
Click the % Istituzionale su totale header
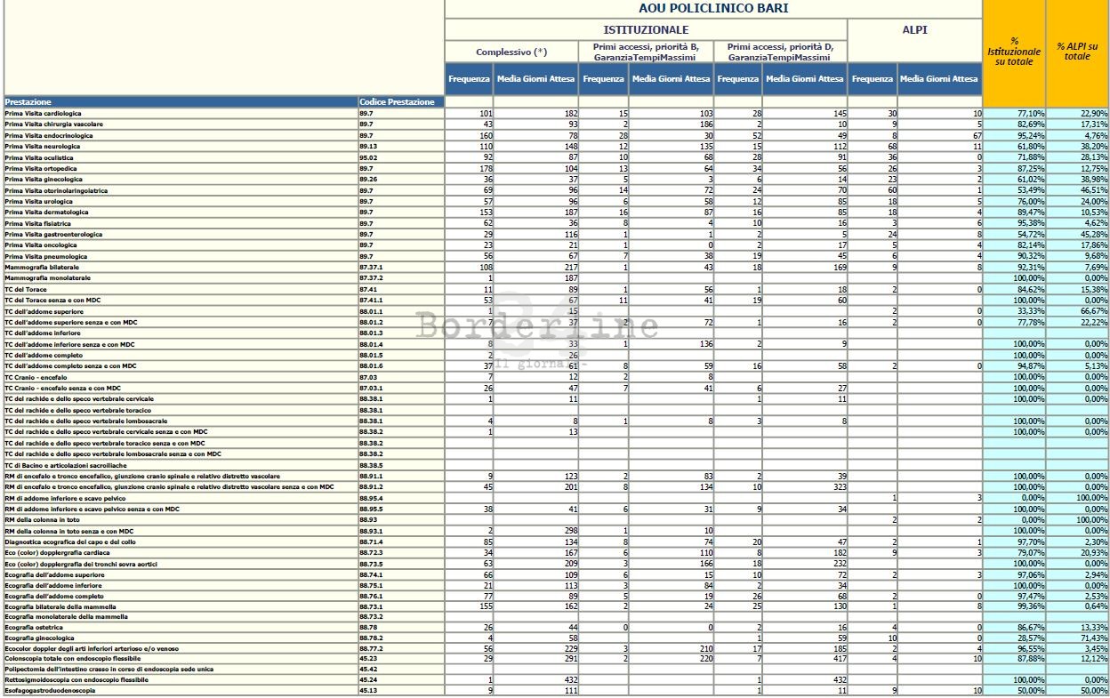click(1014, 52)
